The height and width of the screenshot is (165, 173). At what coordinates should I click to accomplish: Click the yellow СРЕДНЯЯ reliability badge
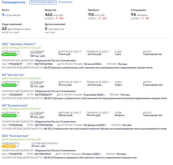9,146
